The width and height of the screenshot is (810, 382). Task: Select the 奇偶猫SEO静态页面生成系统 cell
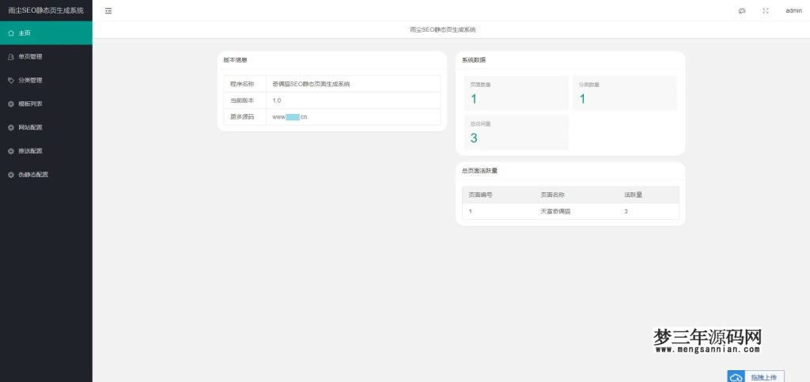click(x=354, y=84)
